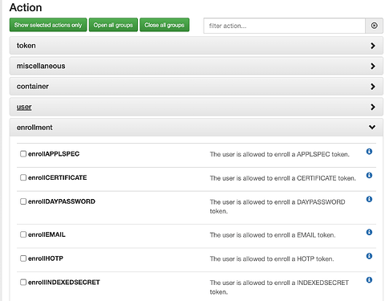The height and width of the screenshot is (301, 385).
Task: Open the user action group
Action: coord(197,107)
